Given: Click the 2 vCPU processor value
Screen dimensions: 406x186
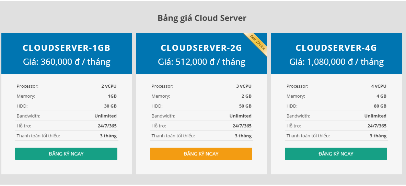Looking at the screenshot, I should pos(109,86).
